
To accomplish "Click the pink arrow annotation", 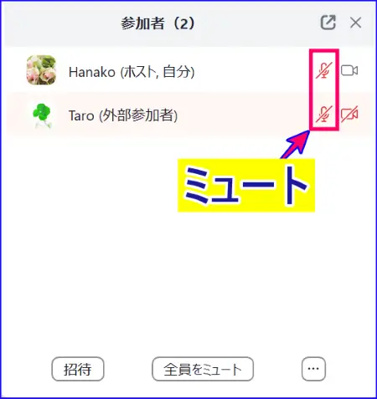I will coord(296,144).
